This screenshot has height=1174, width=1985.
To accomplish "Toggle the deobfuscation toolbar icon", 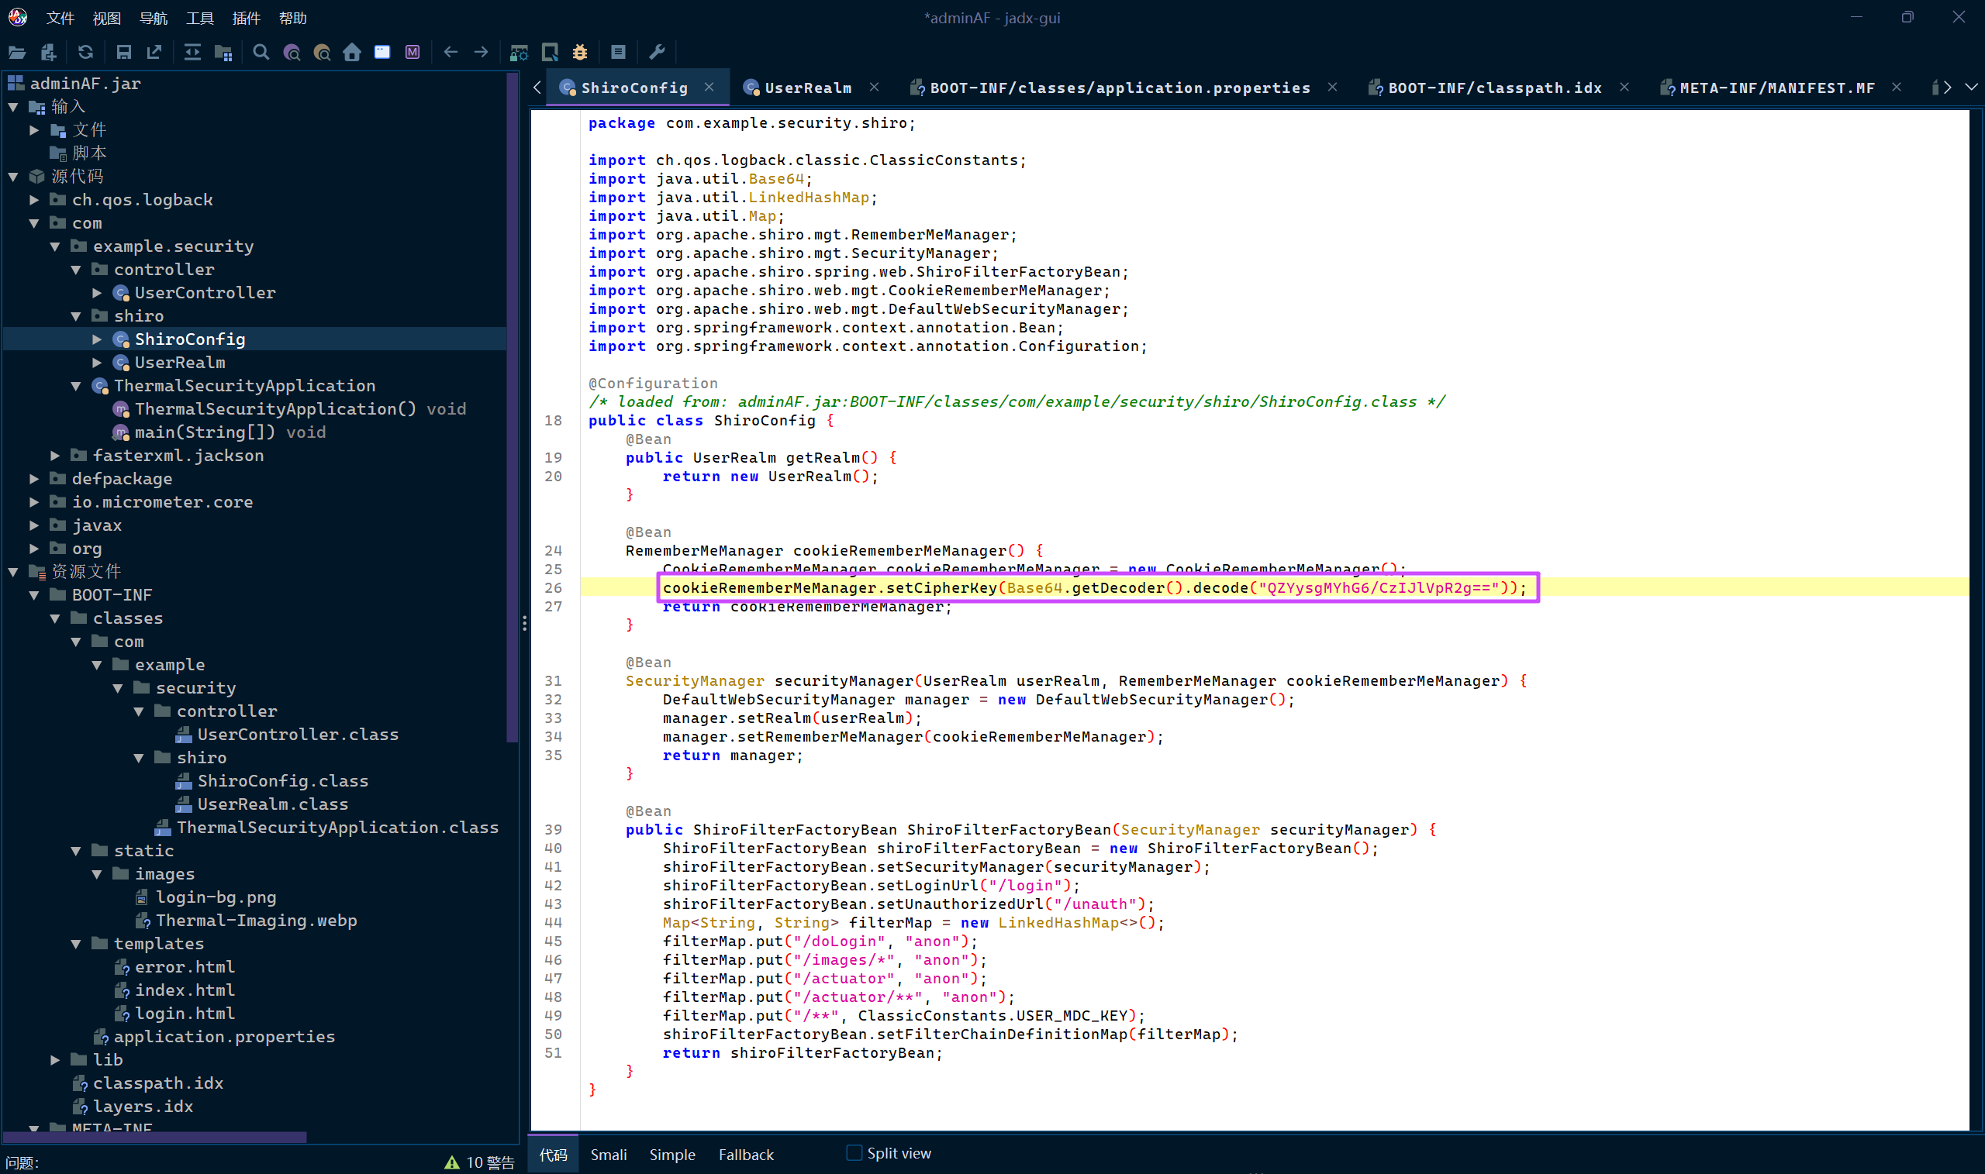I will pyautogui.click(x=519, y=52).
